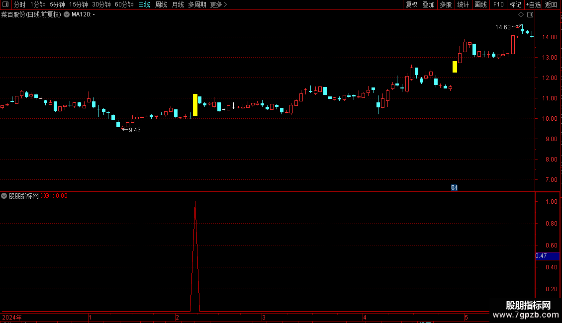Click the XG1: 0.00 indicator value
Image resolution: width=562 pixels, height=323 pixels.
click(54, 196)
